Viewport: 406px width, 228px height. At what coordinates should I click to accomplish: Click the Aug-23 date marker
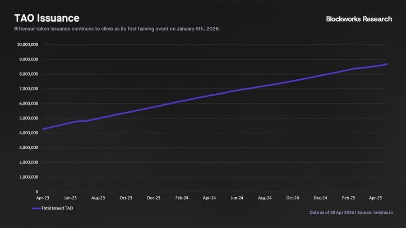[98, 198]
